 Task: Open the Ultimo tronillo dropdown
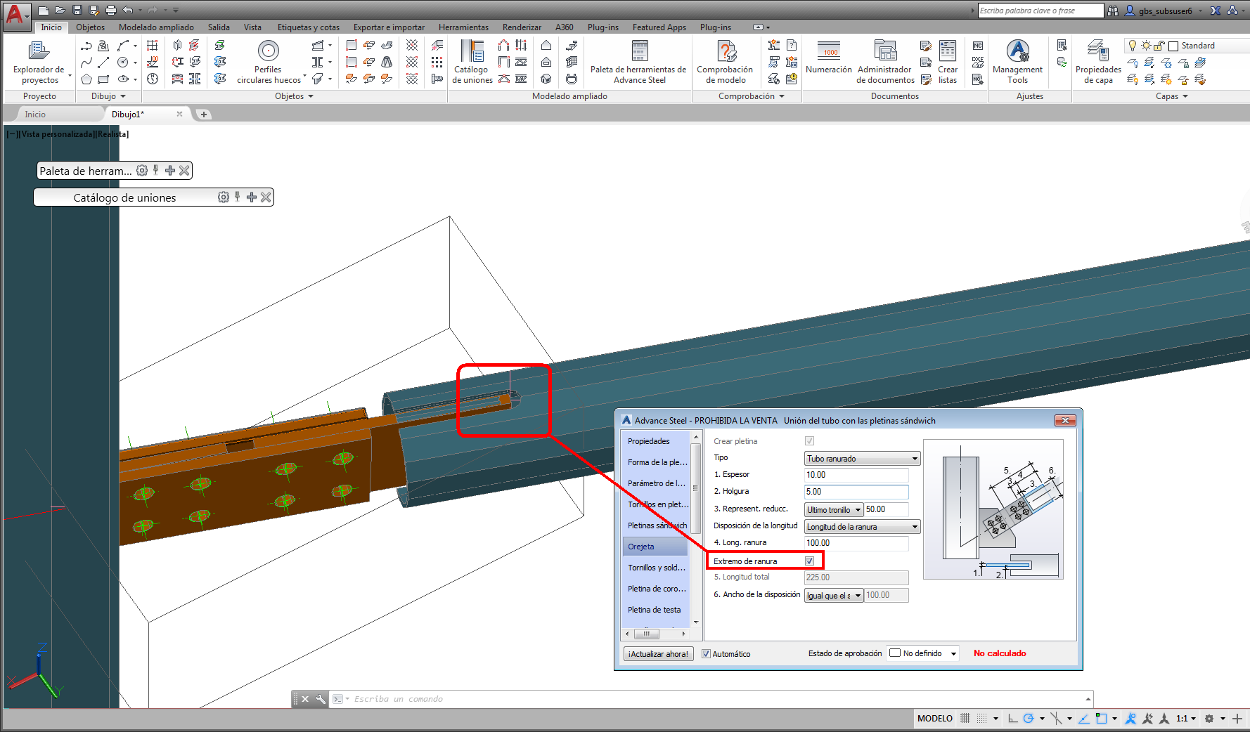tap(834, 510)
